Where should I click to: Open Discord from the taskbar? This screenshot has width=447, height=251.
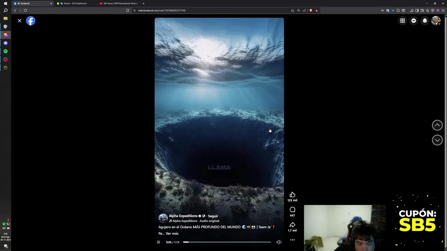click(5, 43)
